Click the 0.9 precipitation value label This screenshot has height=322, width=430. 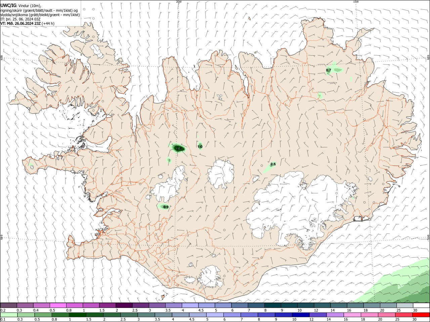[x=166, y=207]
